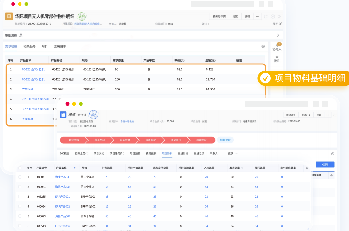
Task: Click the gear icon beside 需求明细 tabs
Action: click(x=263, y=47)
